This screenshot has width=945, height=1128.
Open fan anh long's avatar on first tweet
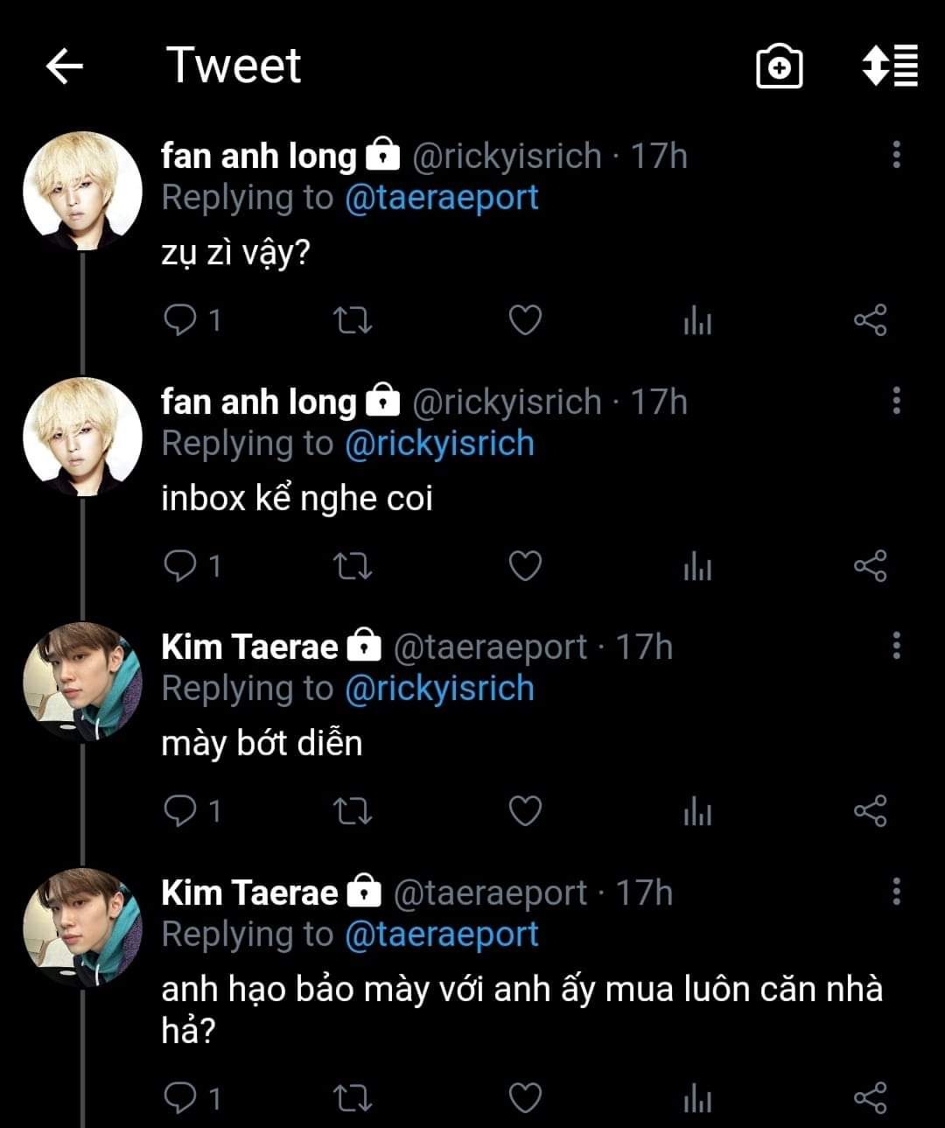[82, 191]
